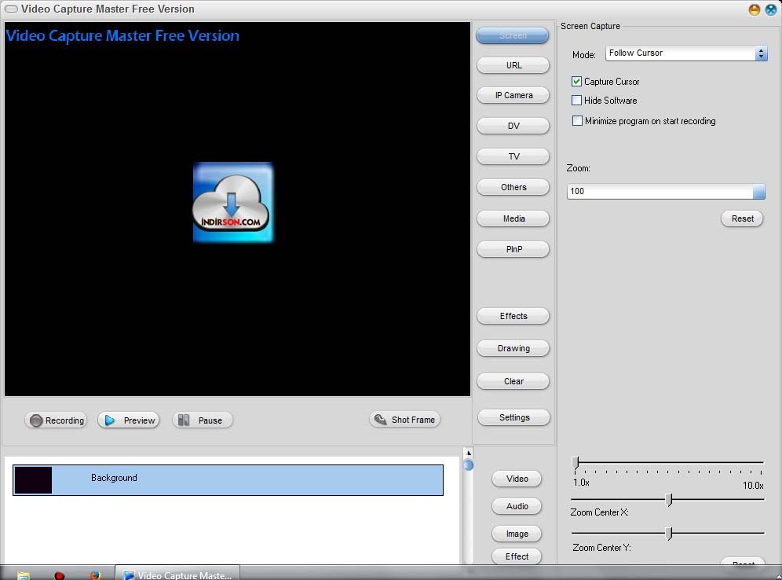Add an Image layer

[x=517, y=534]
